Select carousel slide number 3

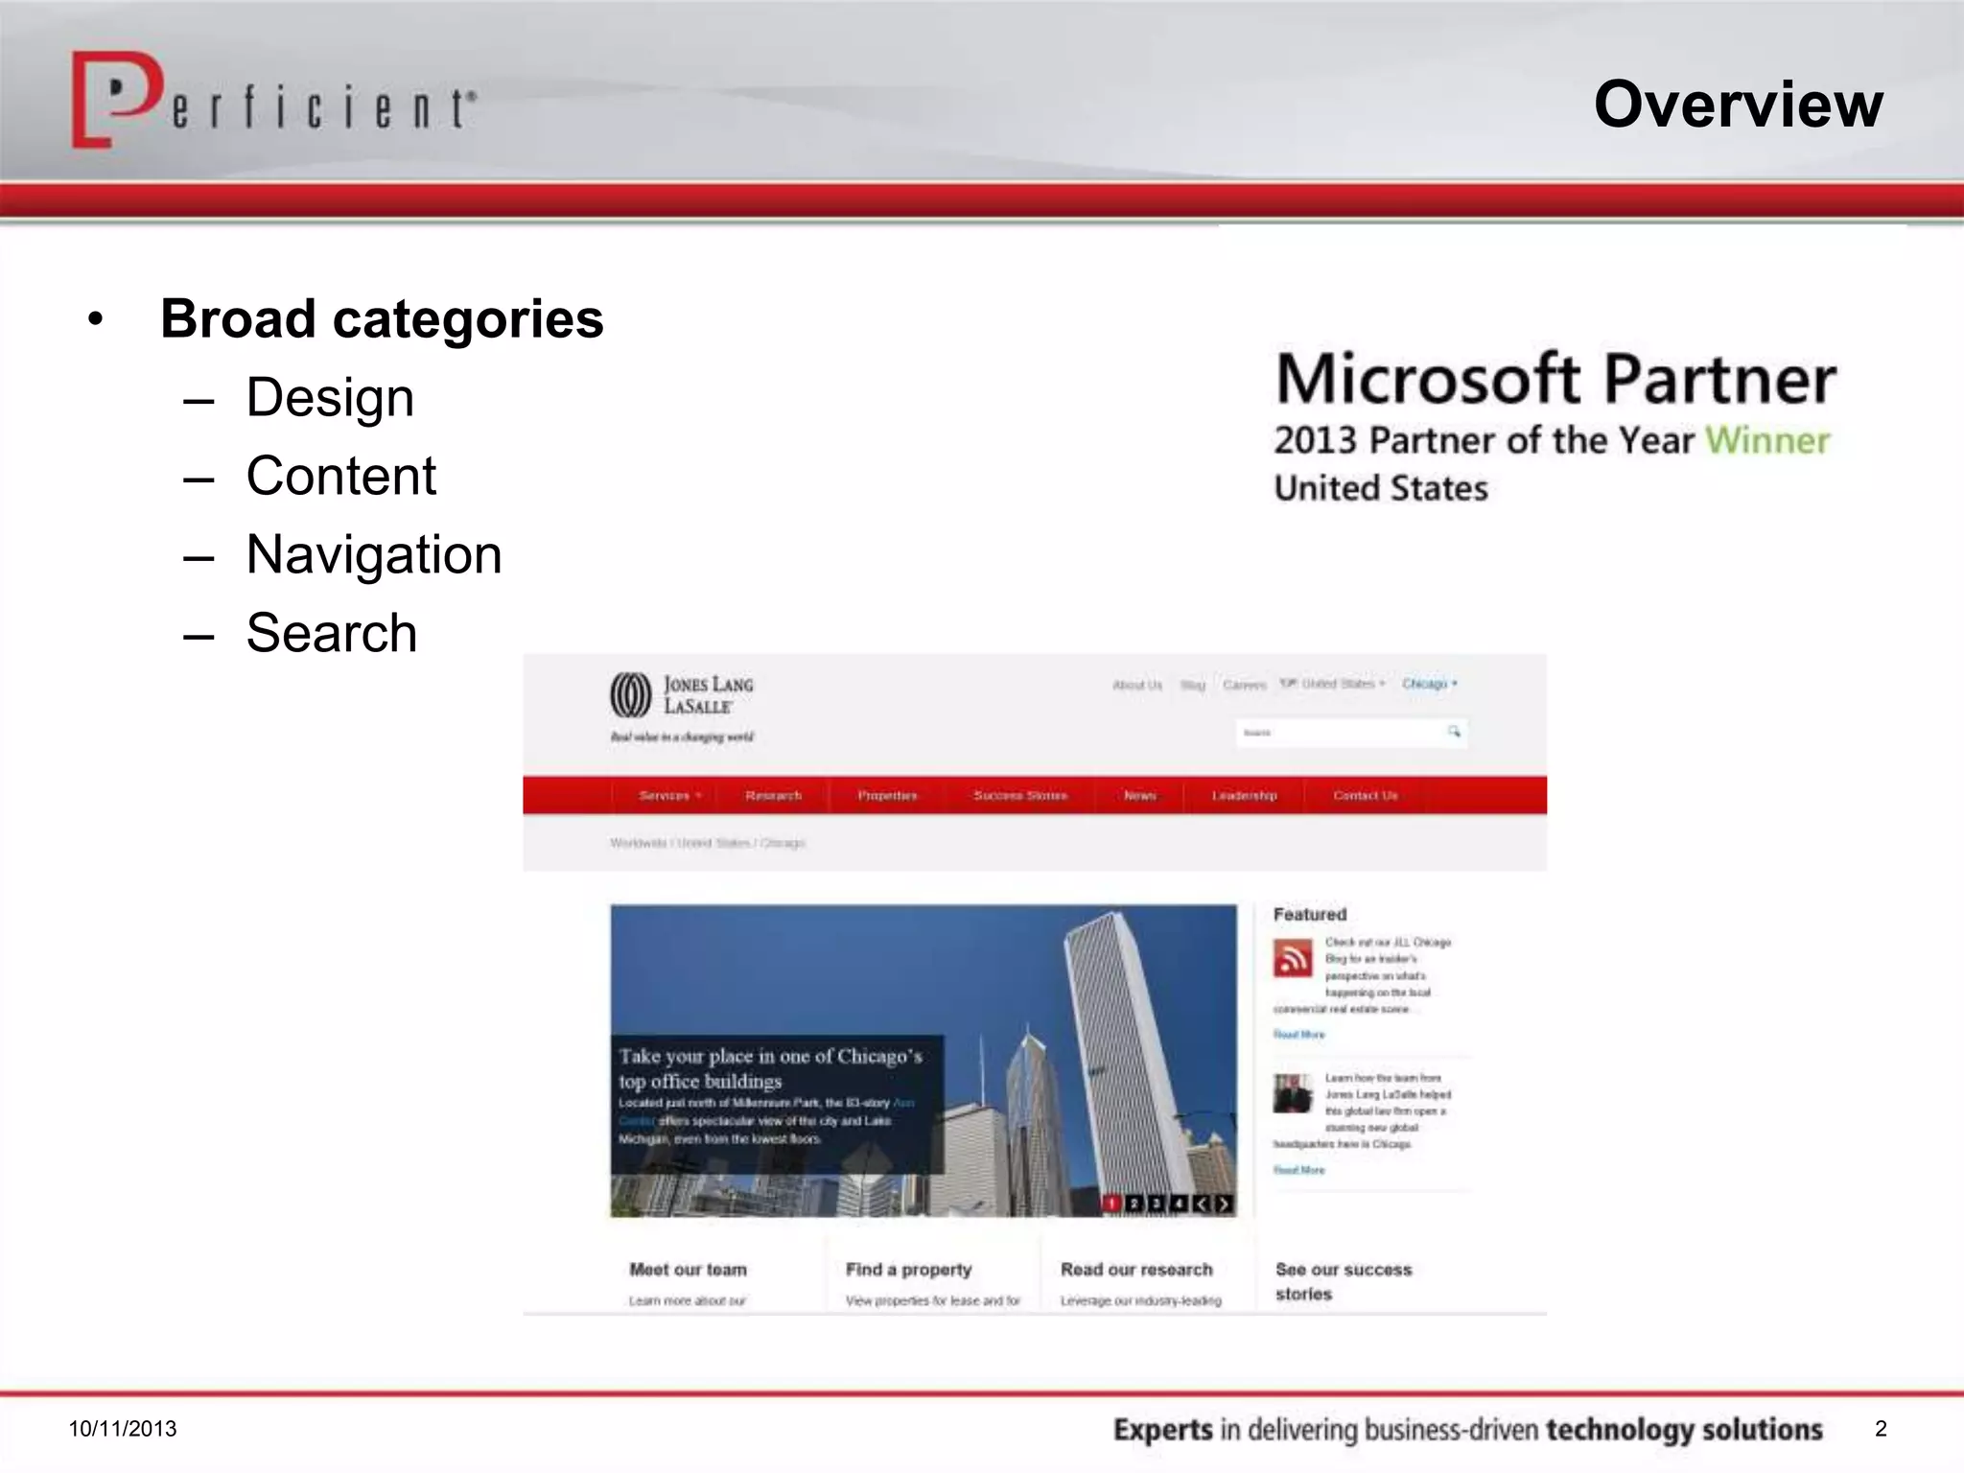tap(1157, 1204)
